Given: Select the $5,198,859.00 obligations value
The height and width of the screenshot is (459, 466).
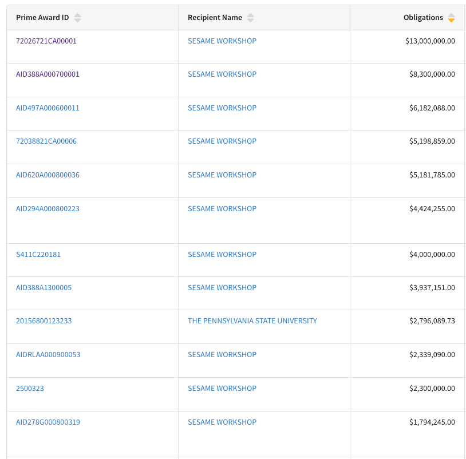Looking at the screenshot, I should 432,141.
